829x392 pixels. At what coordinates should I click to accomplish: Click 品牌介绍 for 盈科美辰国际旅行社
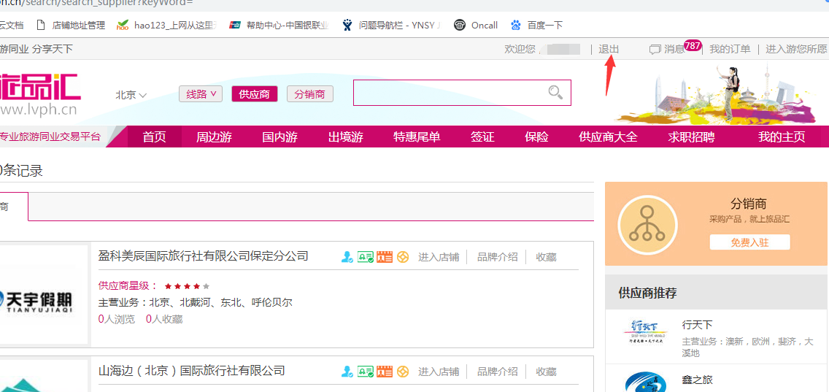(497, 257)
